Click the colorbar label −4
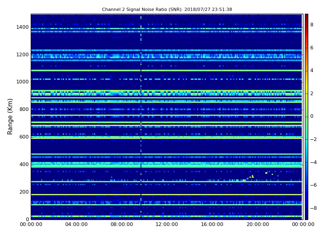This screenshot has width=324, height=243. pyautogui.click(x=313, y=162)
